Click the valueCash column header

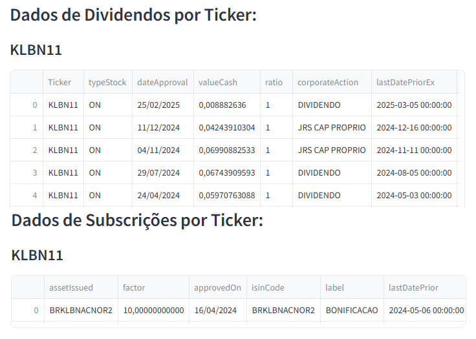pyautogui.click(x=218, y=82)
